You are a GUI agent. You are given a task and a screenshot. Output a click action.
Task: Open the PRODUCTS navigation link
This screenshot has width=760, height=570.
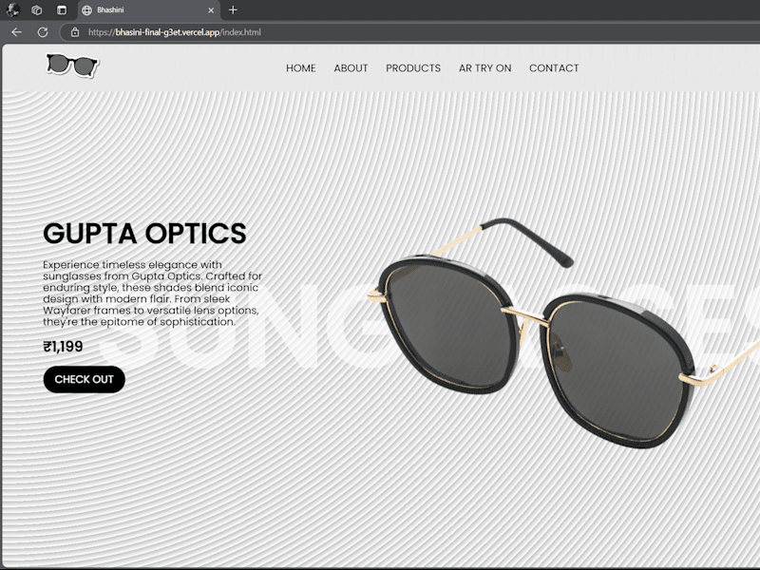[413, 68]
